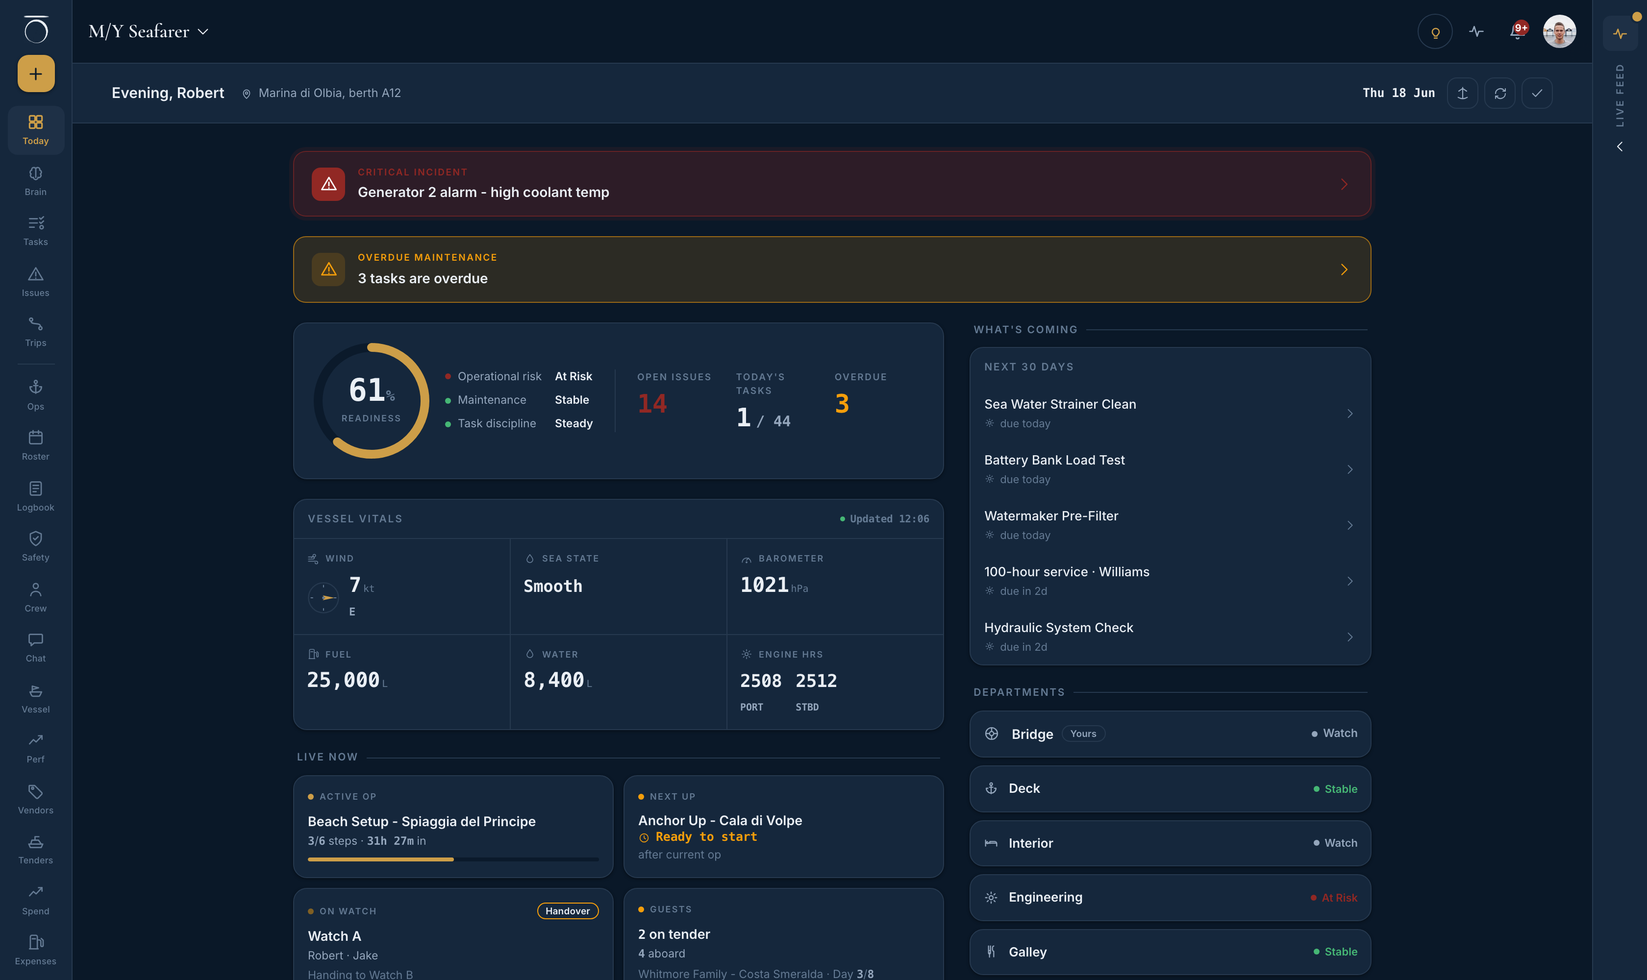Open Battery Bank Load Test task
Screen dimensions: 1647x980
click(1170, 469)
